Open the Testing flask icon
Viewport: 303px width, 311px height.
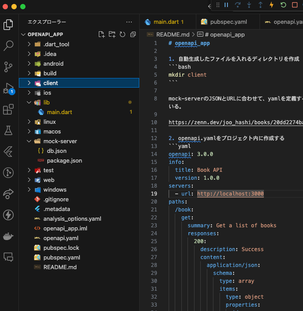click(8, 130)
